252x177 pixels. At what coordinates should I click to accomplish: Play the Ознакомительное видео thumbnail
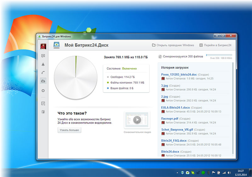pos(137,120)
